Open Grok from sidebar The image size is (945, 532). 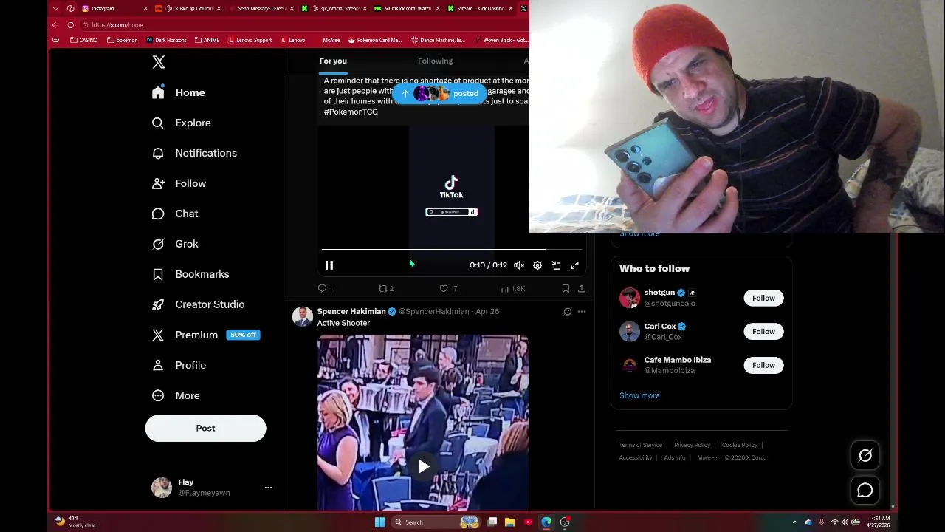[x=175, y=244]
